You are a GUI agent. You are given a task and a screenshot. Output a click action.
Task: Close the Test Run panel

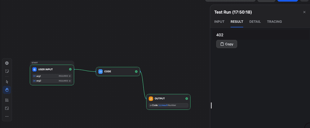[304, 12]
